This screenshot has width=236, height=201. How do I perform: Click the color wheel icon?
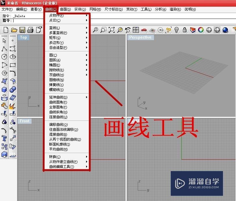point(201,30)
